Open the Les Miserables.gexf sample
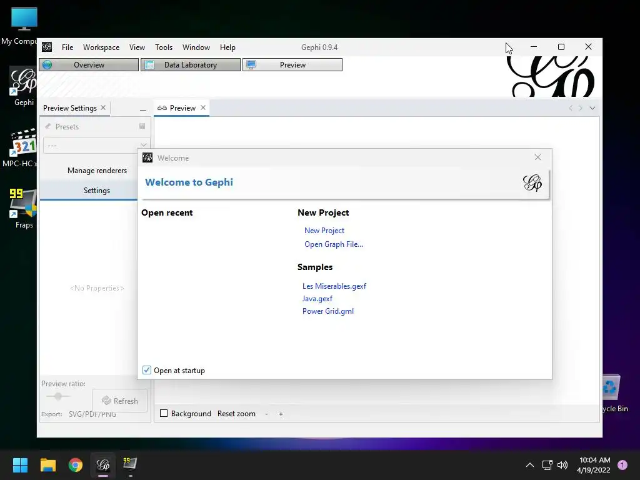Screen dimensions: 640x480 point(334,286)
